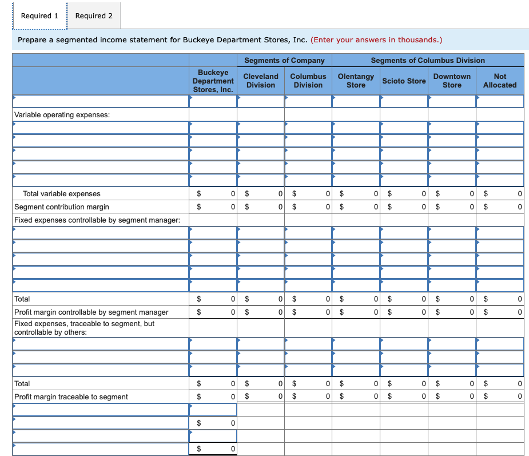This screenshot has width=529, height=456.
Task: Click 'Profit margin traceable to segment' label
Action: 71,397
